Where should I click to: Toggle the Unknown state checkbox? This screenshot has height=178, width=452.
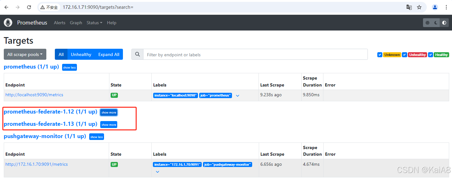click(380, 55)
